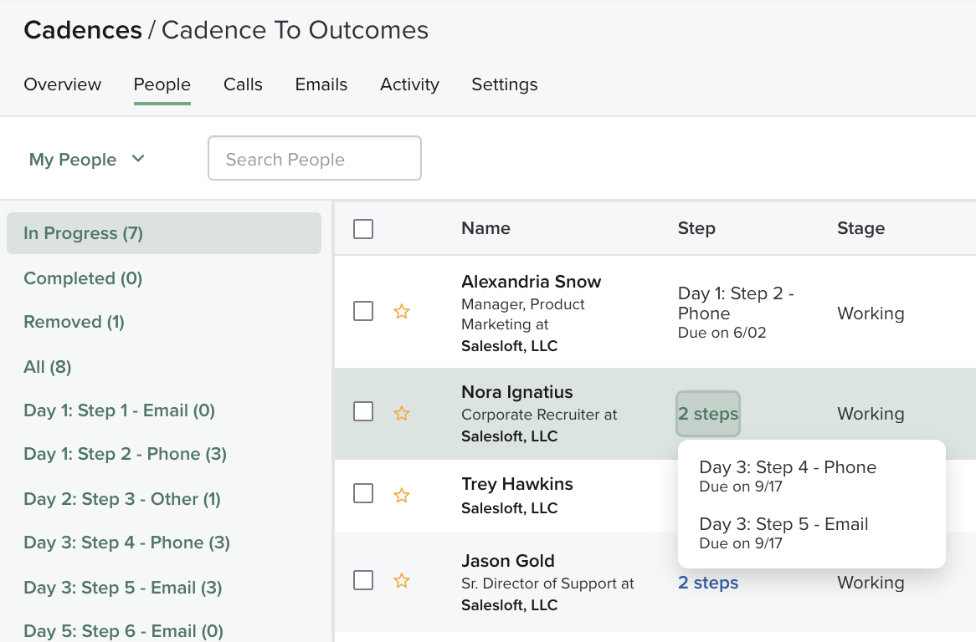Star Alexandria Snow as favorite
This screenshot has width=976, height=642.
402,311
